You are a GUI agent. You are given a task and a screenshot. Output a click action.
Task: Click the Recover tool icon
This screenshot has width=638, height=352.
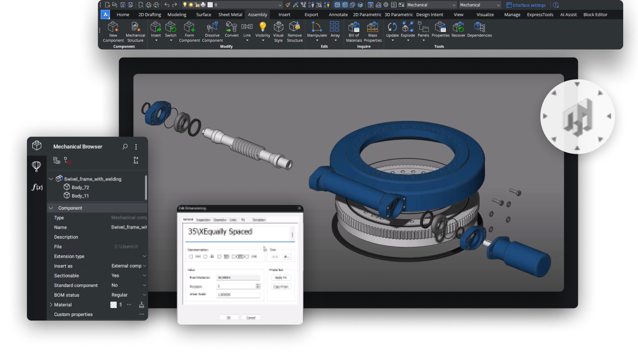pos(458,27)
